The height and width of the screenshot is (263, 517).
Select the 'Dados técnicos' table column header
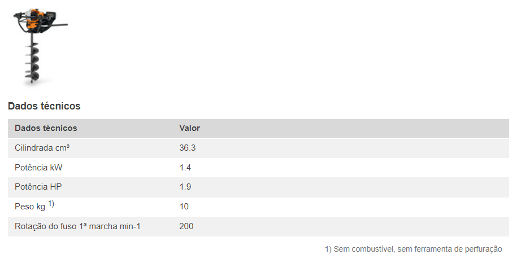[x=46, y=128]
